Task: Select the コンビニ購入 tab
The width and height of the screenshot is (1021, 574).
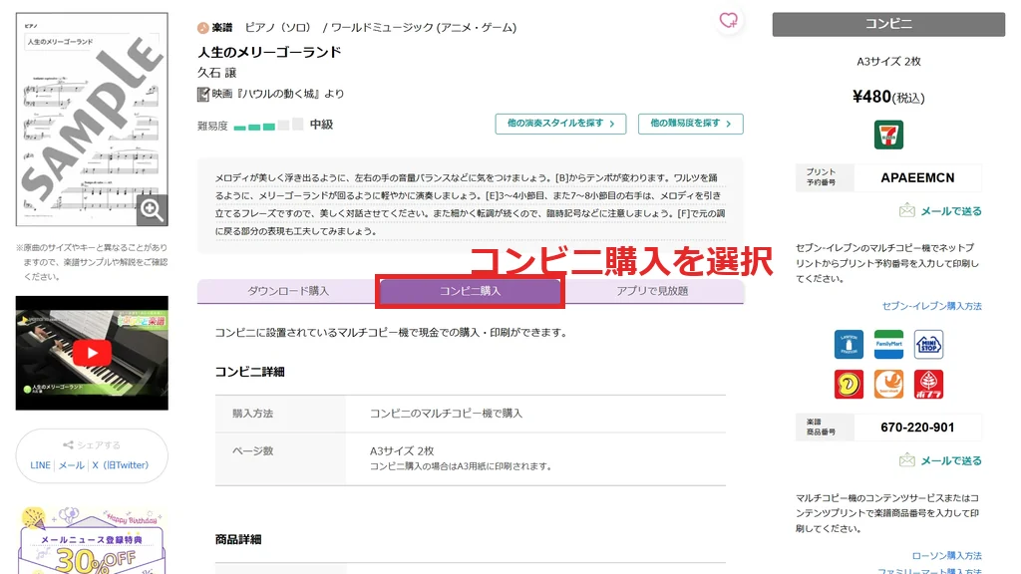Action: tap(470, 291)
